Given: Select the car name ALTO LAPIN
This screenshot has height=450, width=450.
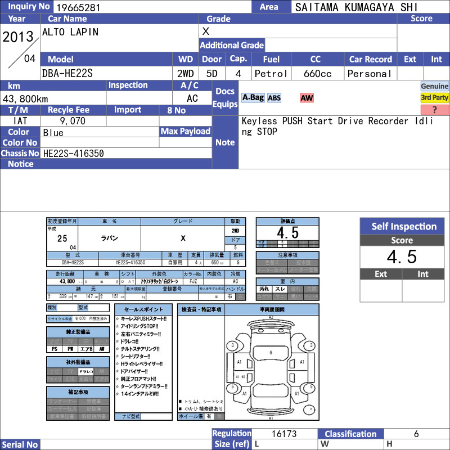Looking at the screenshot, I should point(70,32).
